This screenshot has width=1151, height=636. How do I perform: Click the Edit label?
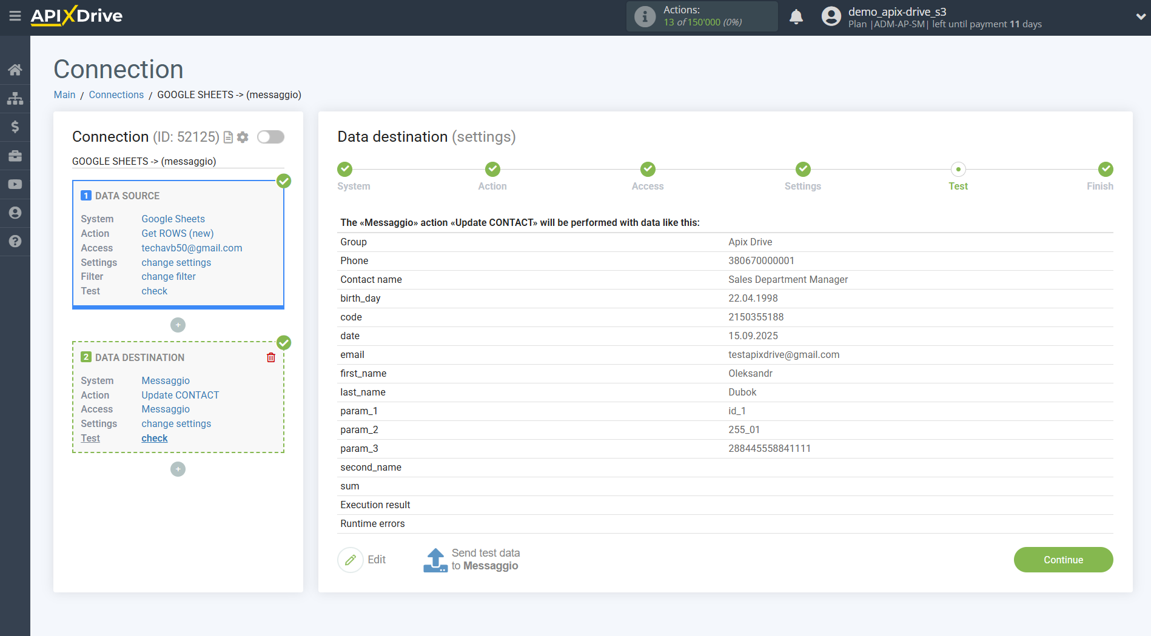[377, 560]
